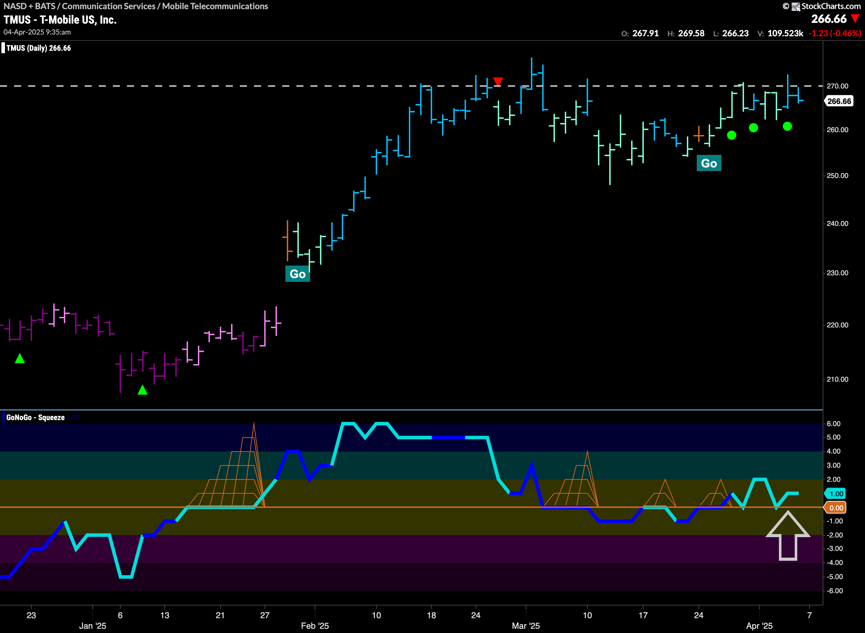Click the Go label near March 24

[709, 163]
